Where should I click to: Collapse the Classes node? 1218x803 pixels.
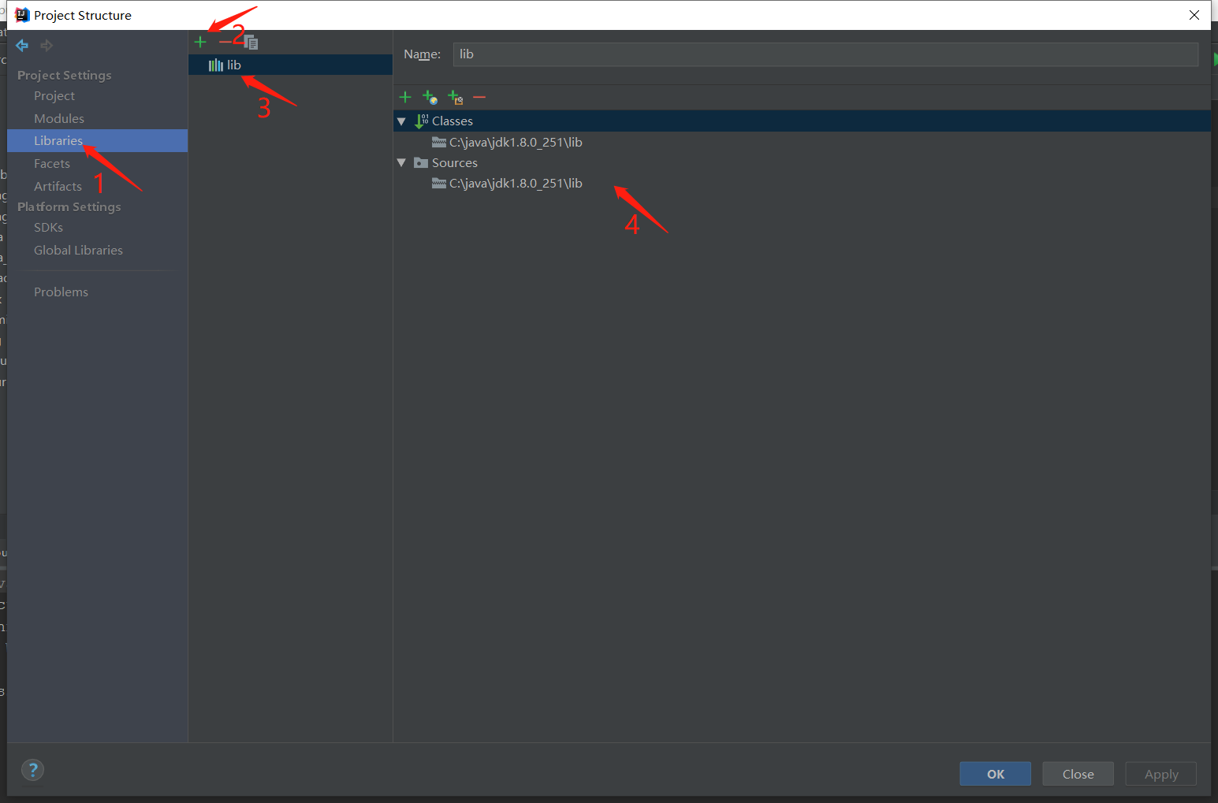click(x=401, y=121)
